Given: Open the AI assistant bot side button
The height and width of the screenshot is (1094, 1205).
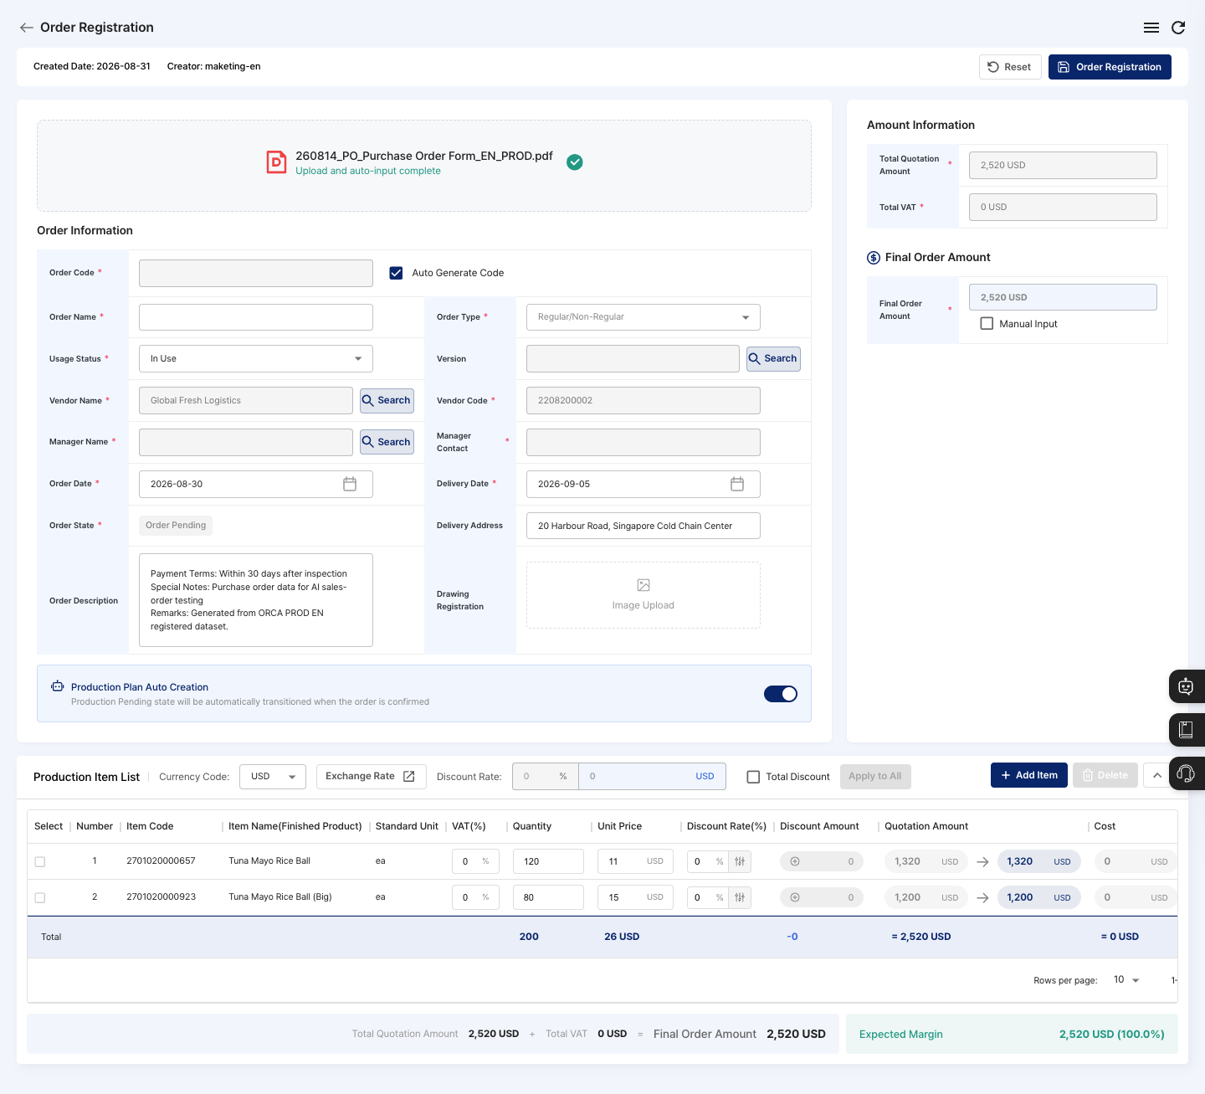Looking at the screenshot, I should pyautogui.click(x=1187, y=686).
